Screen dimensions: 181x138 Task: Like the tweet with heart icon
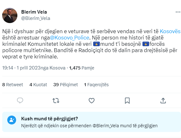(x=92, y=101)
